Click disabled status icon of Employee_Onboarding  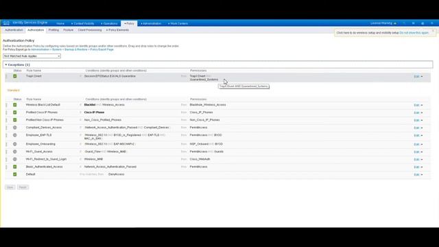point(15,144)
